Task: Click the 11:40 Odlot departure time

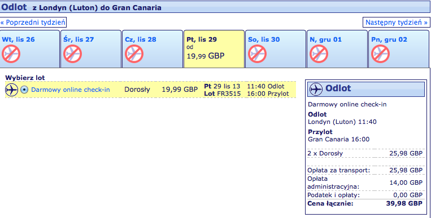Action: [265, 86]
